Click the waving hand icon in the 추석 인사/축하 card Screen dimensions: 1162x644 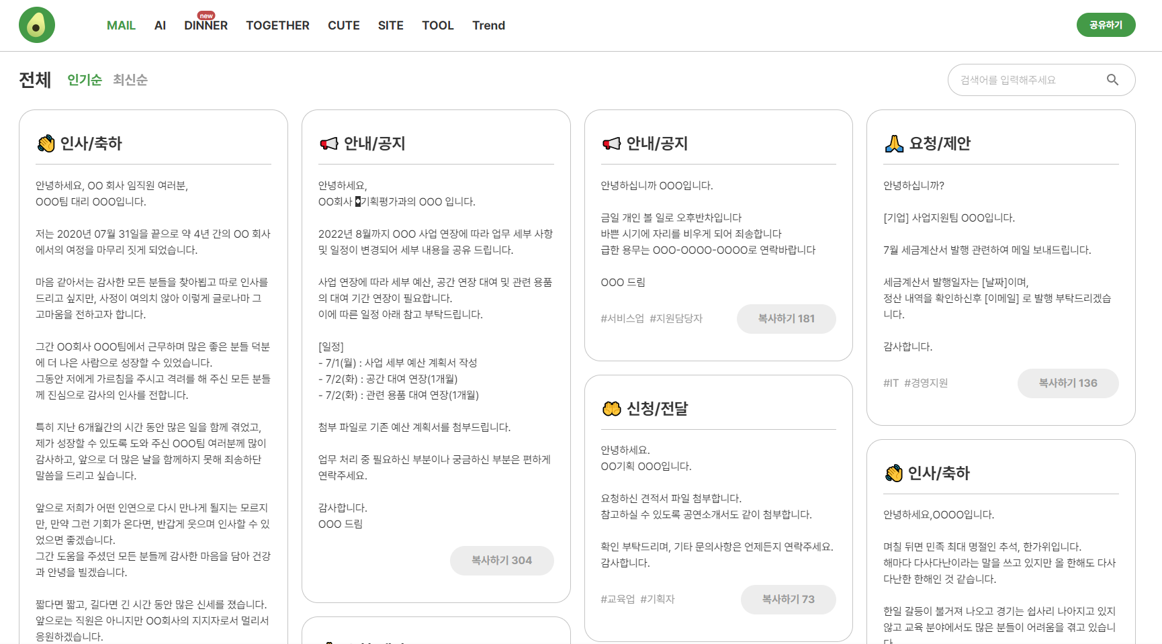pos(893,473)
